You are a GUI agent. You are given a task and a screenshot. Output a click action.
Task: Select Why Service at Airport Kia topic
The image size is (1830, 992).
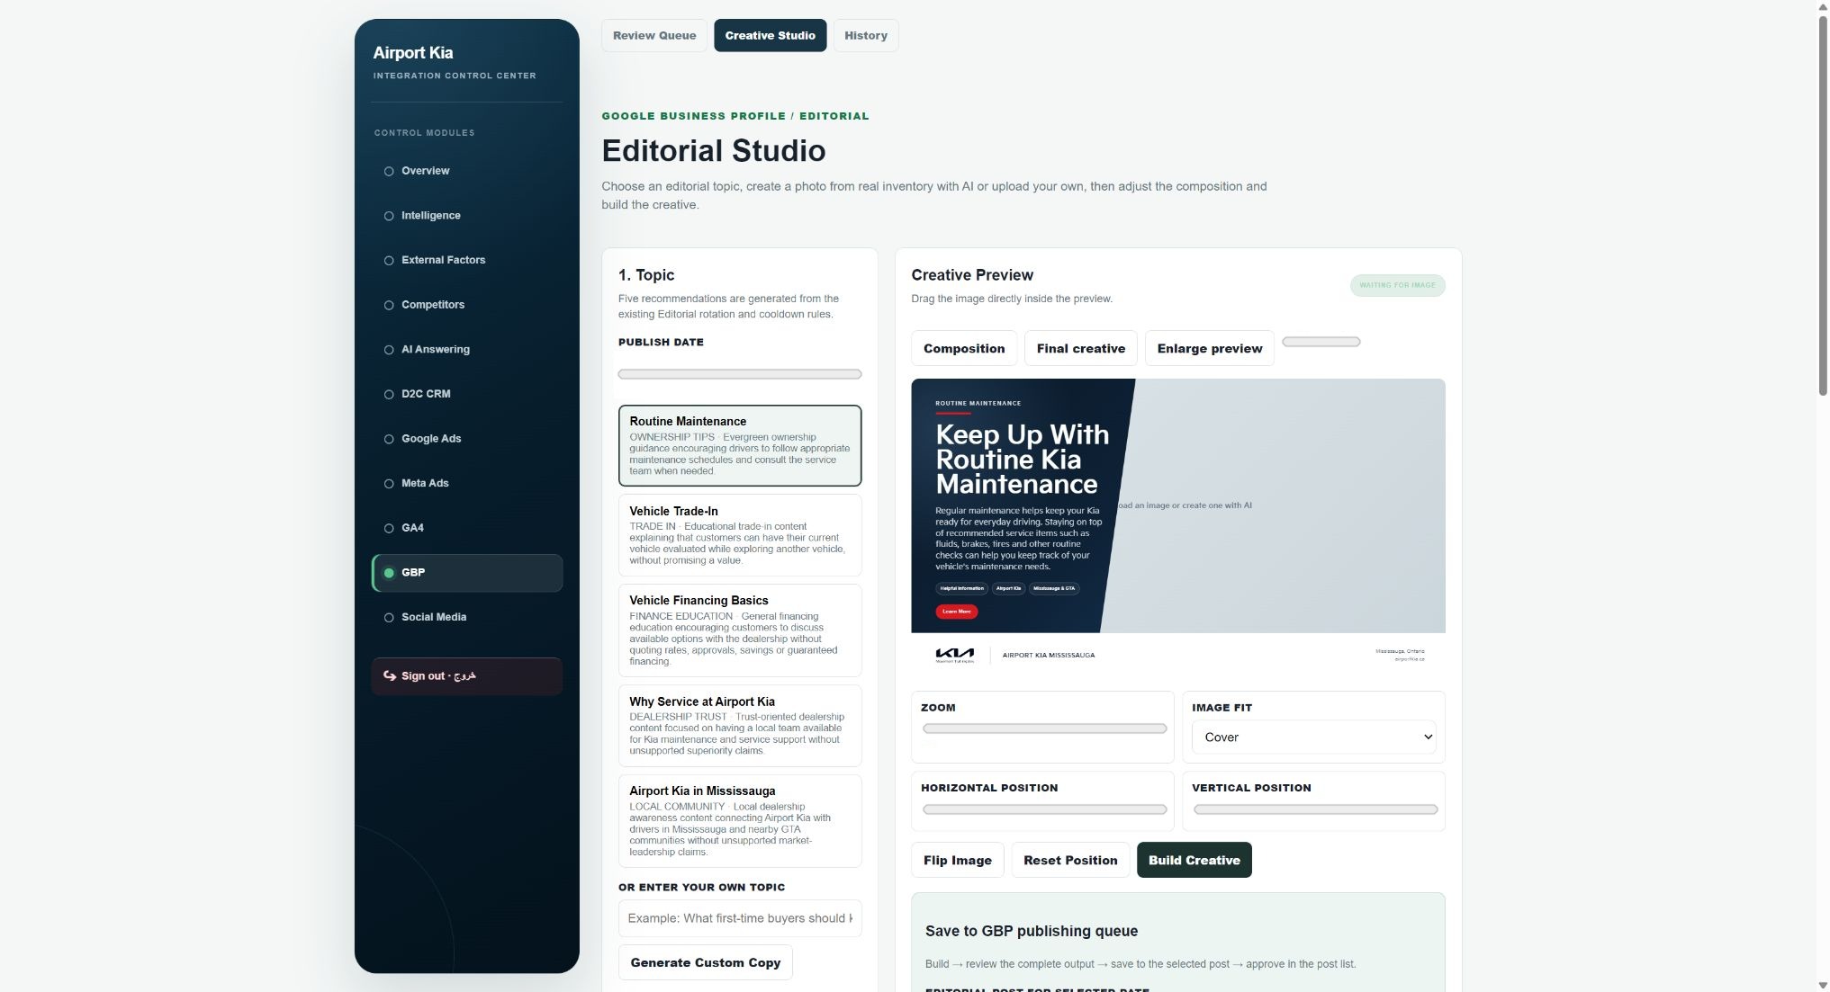point(740,726)
